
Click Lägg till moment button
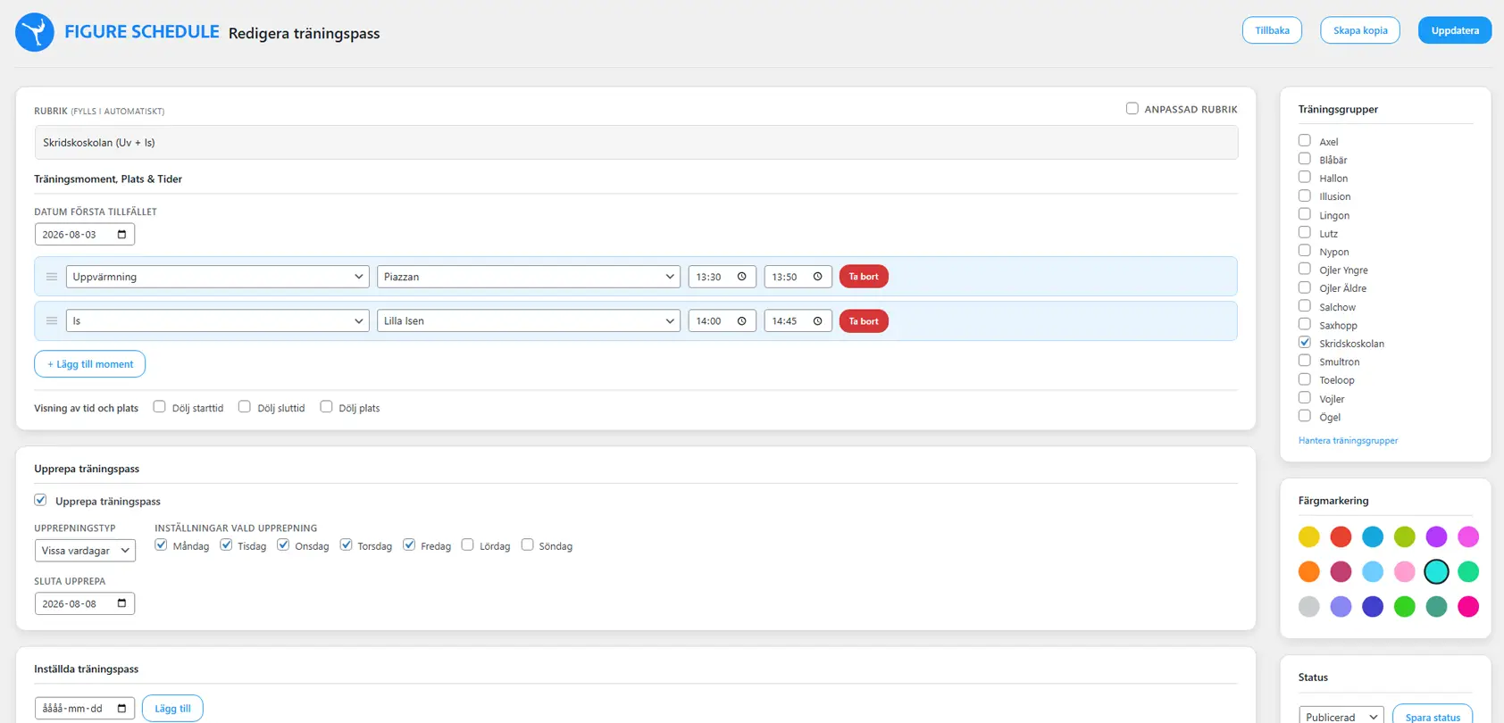pyautogui.click(x=89, y=364)
